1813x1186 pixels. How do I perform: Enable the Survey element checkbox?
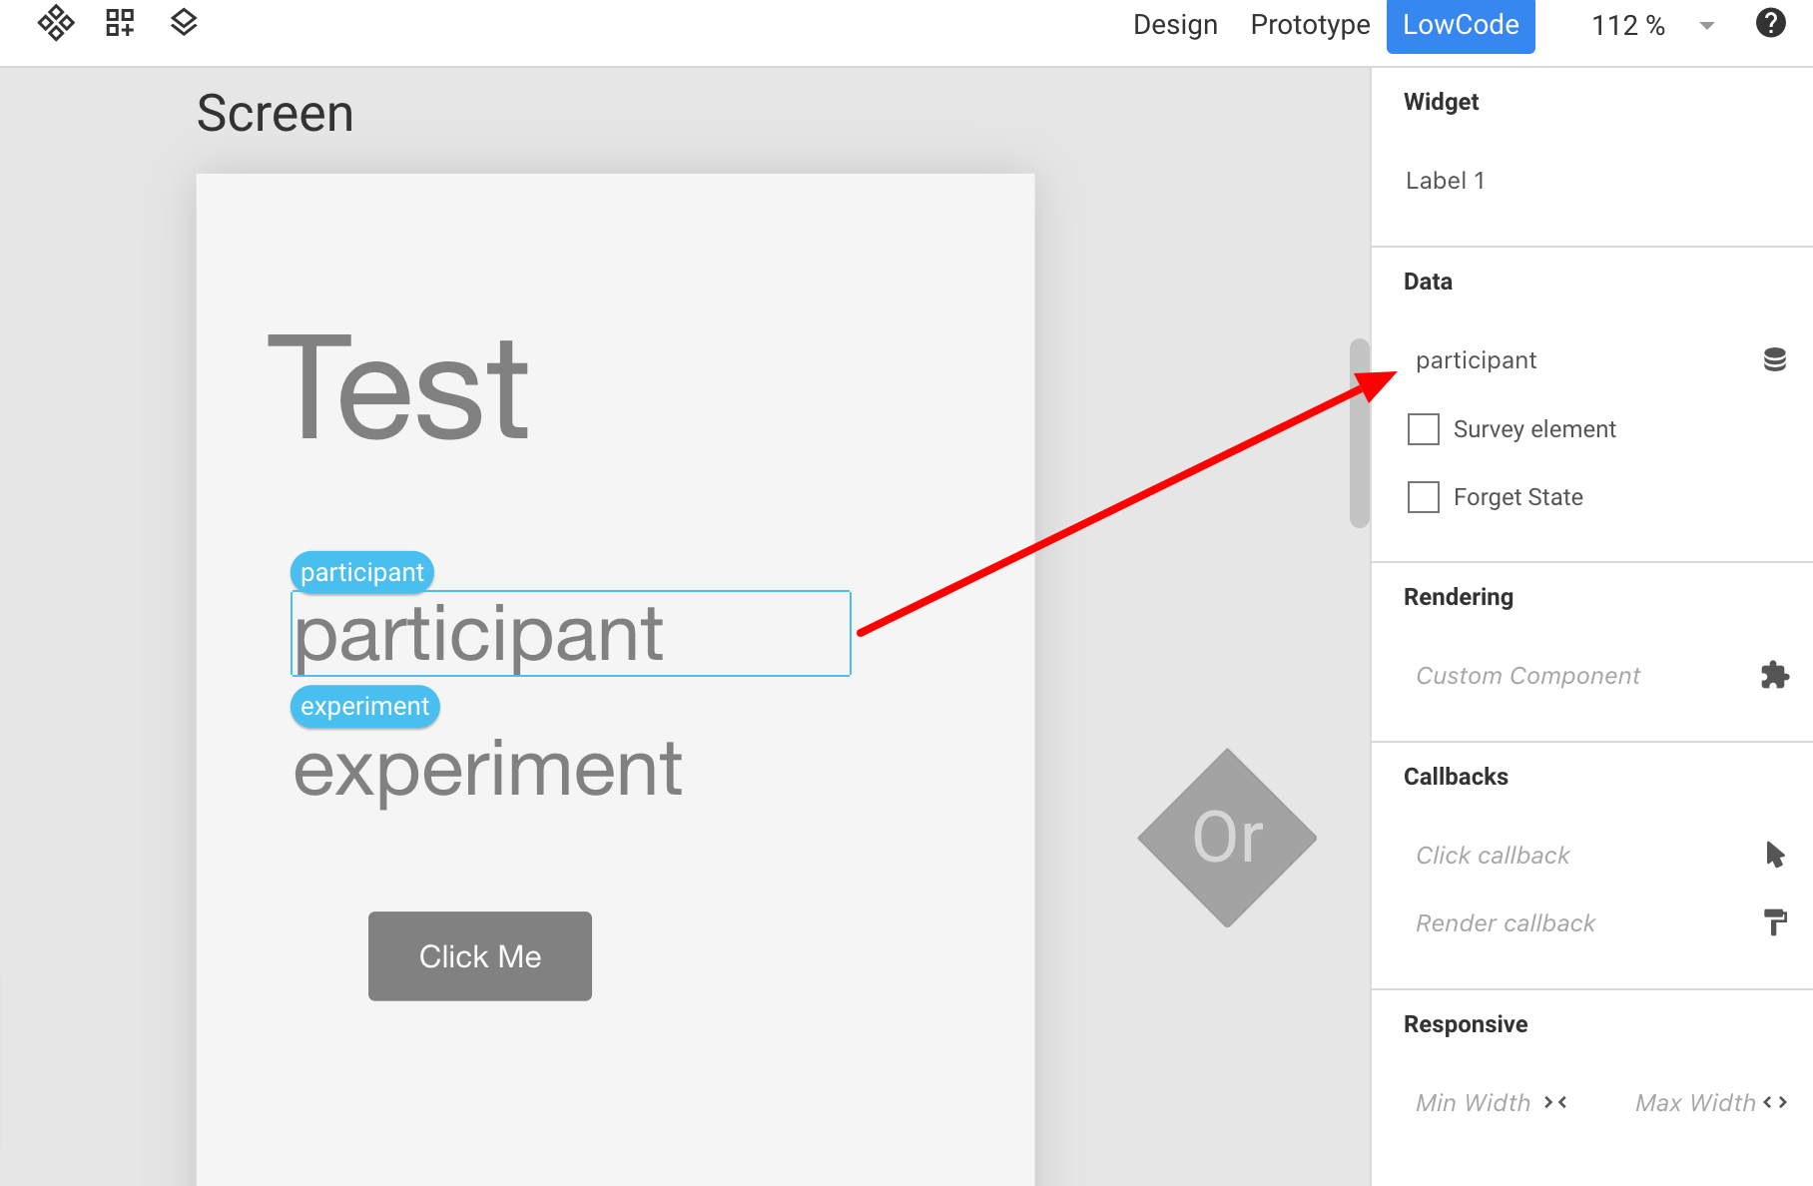click(1423, 428)
